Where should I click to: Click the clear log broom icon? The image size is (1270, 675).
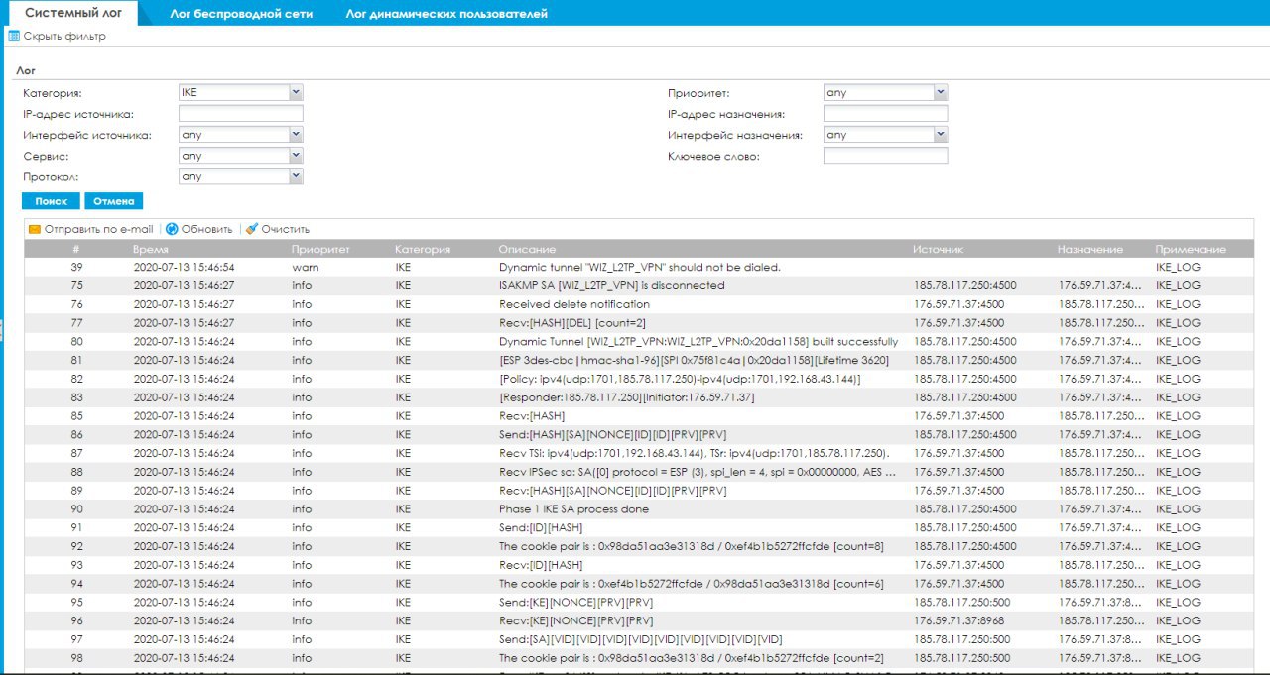pyautogui.click(x=252, y=229)
